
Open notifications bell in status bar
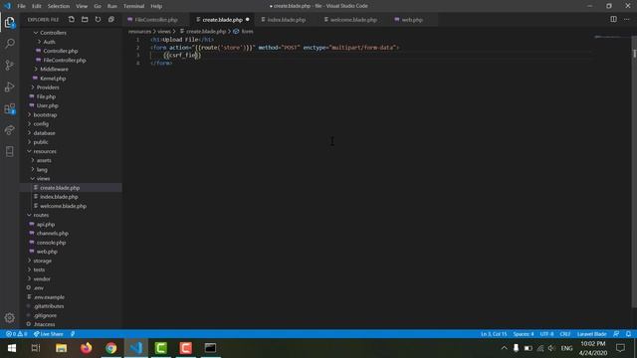pyautogui.click(x=628, y=334)
